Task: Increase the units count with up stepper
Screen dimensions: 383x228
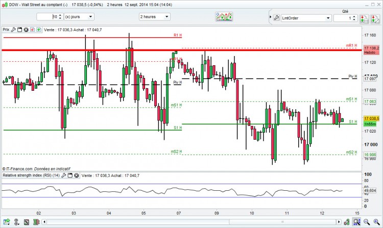Action: (x=60, y=15)
